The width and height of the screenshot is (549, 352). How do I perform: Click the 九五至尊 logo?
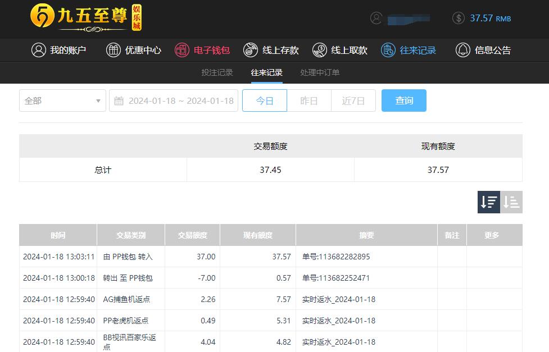click(86, 18)
